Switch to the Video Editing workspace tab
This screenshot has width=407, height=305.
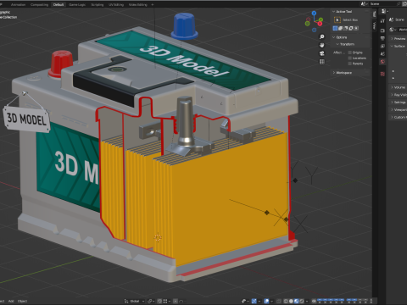[x=138, y=4]
